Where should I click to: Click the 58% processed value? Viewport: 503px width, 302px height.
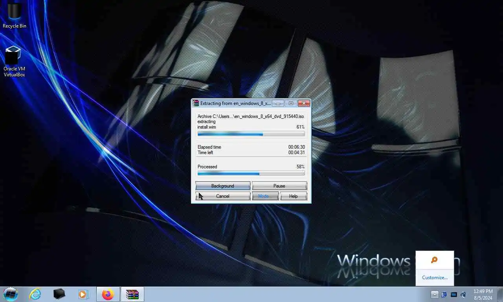[301, 167]
